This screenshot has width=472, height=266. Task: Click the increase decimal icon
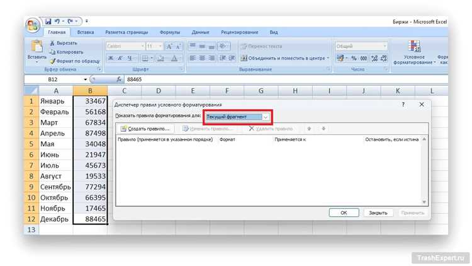[x=374, y=58]
